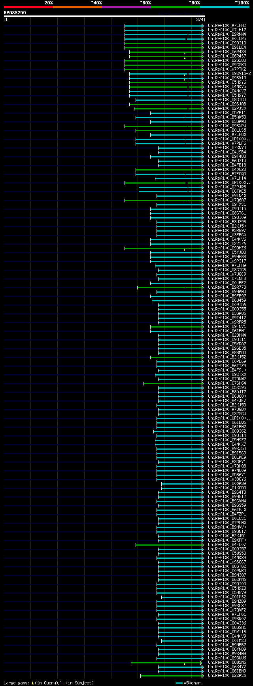
Task: Open hit UniRef100_C9DI13
Action: pos(227,43)
